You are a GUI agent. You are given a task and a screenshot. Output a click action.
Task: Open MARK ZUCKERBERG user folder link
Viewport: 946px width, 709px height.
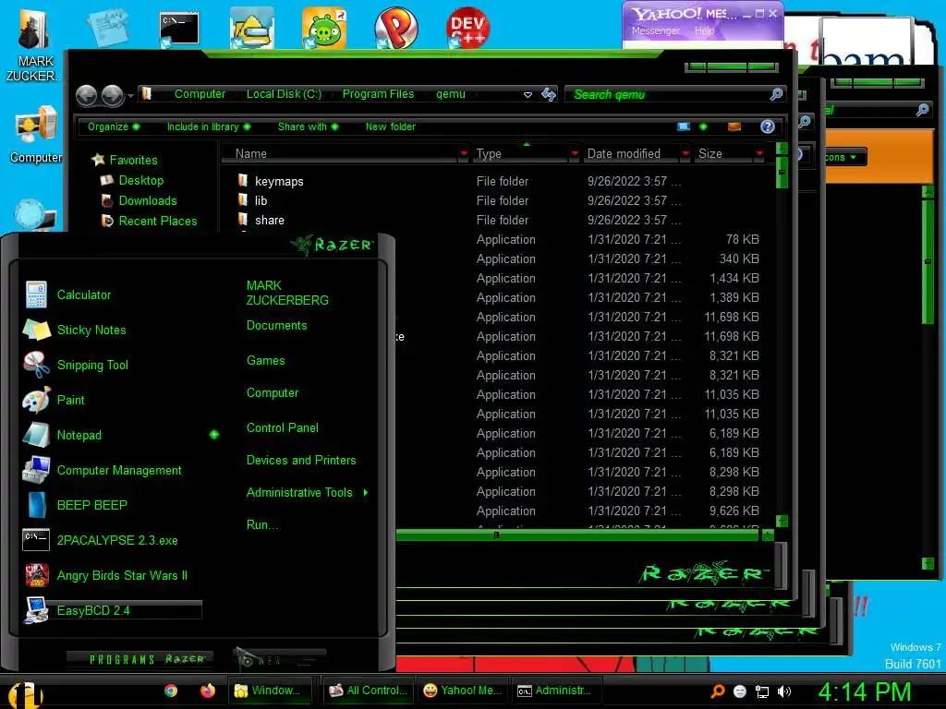pos(287,293)
